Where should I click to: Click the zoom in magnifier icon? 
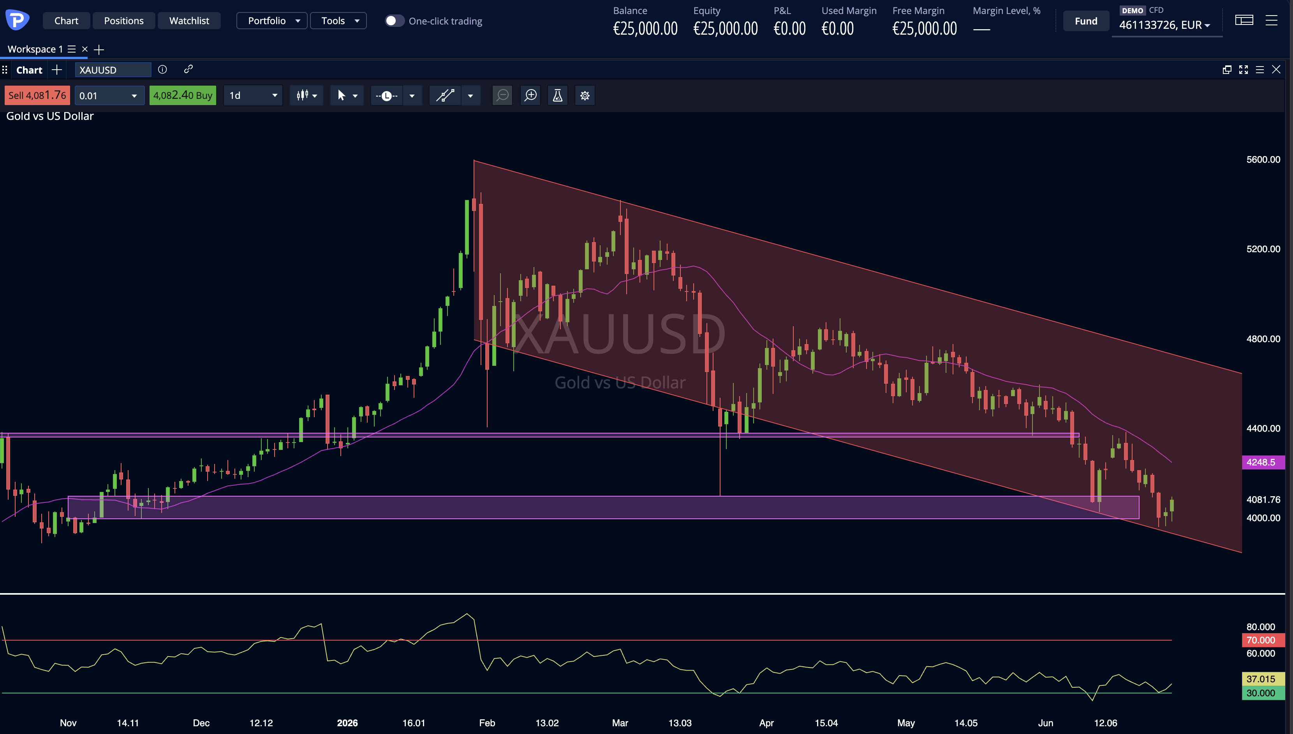[x=530, y=95]
